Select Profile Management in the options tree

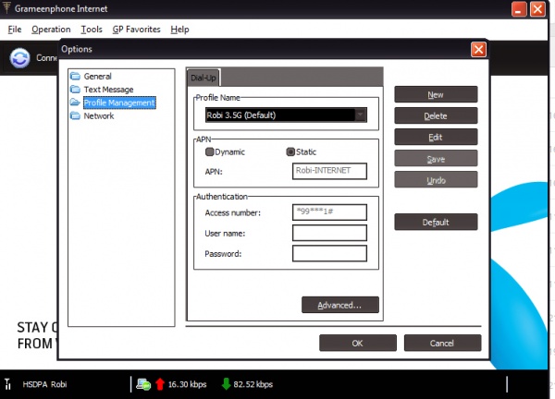point(119,103)
